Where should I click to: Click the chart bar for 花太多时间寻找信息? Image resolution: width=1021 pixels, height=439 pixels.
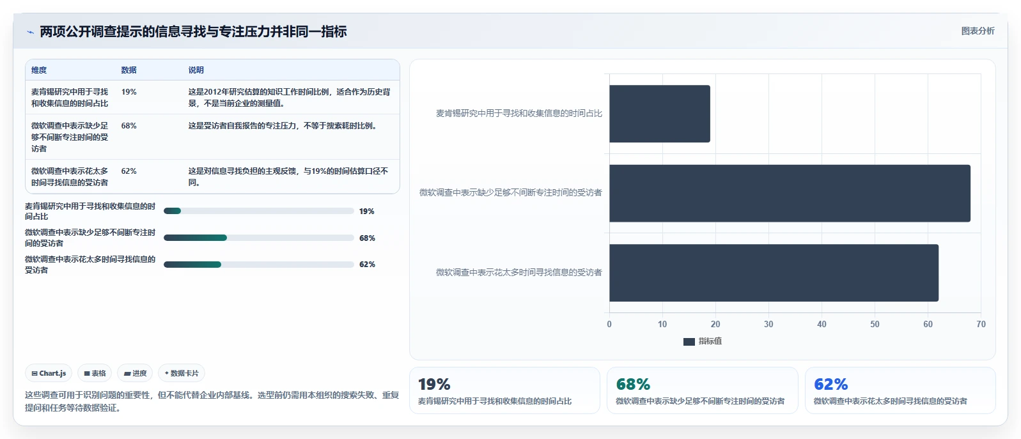click(774, 273)
